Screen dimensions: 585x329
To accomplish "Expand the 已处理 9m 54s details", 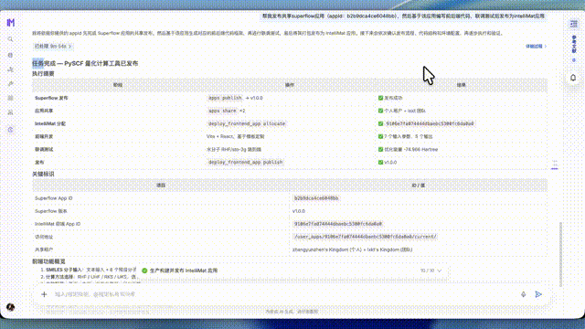I will point(53,47).
